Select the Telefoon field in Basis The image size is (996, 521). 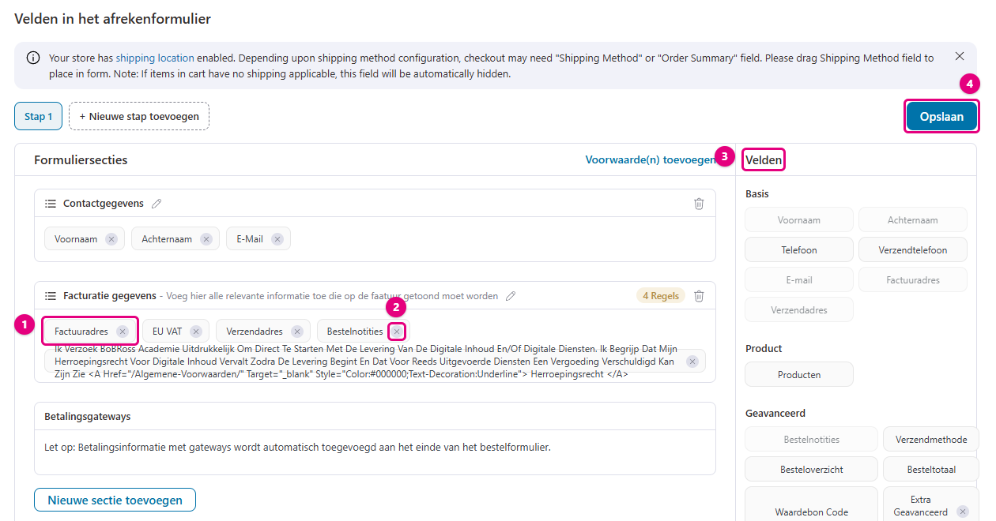[x=799, y=249]
